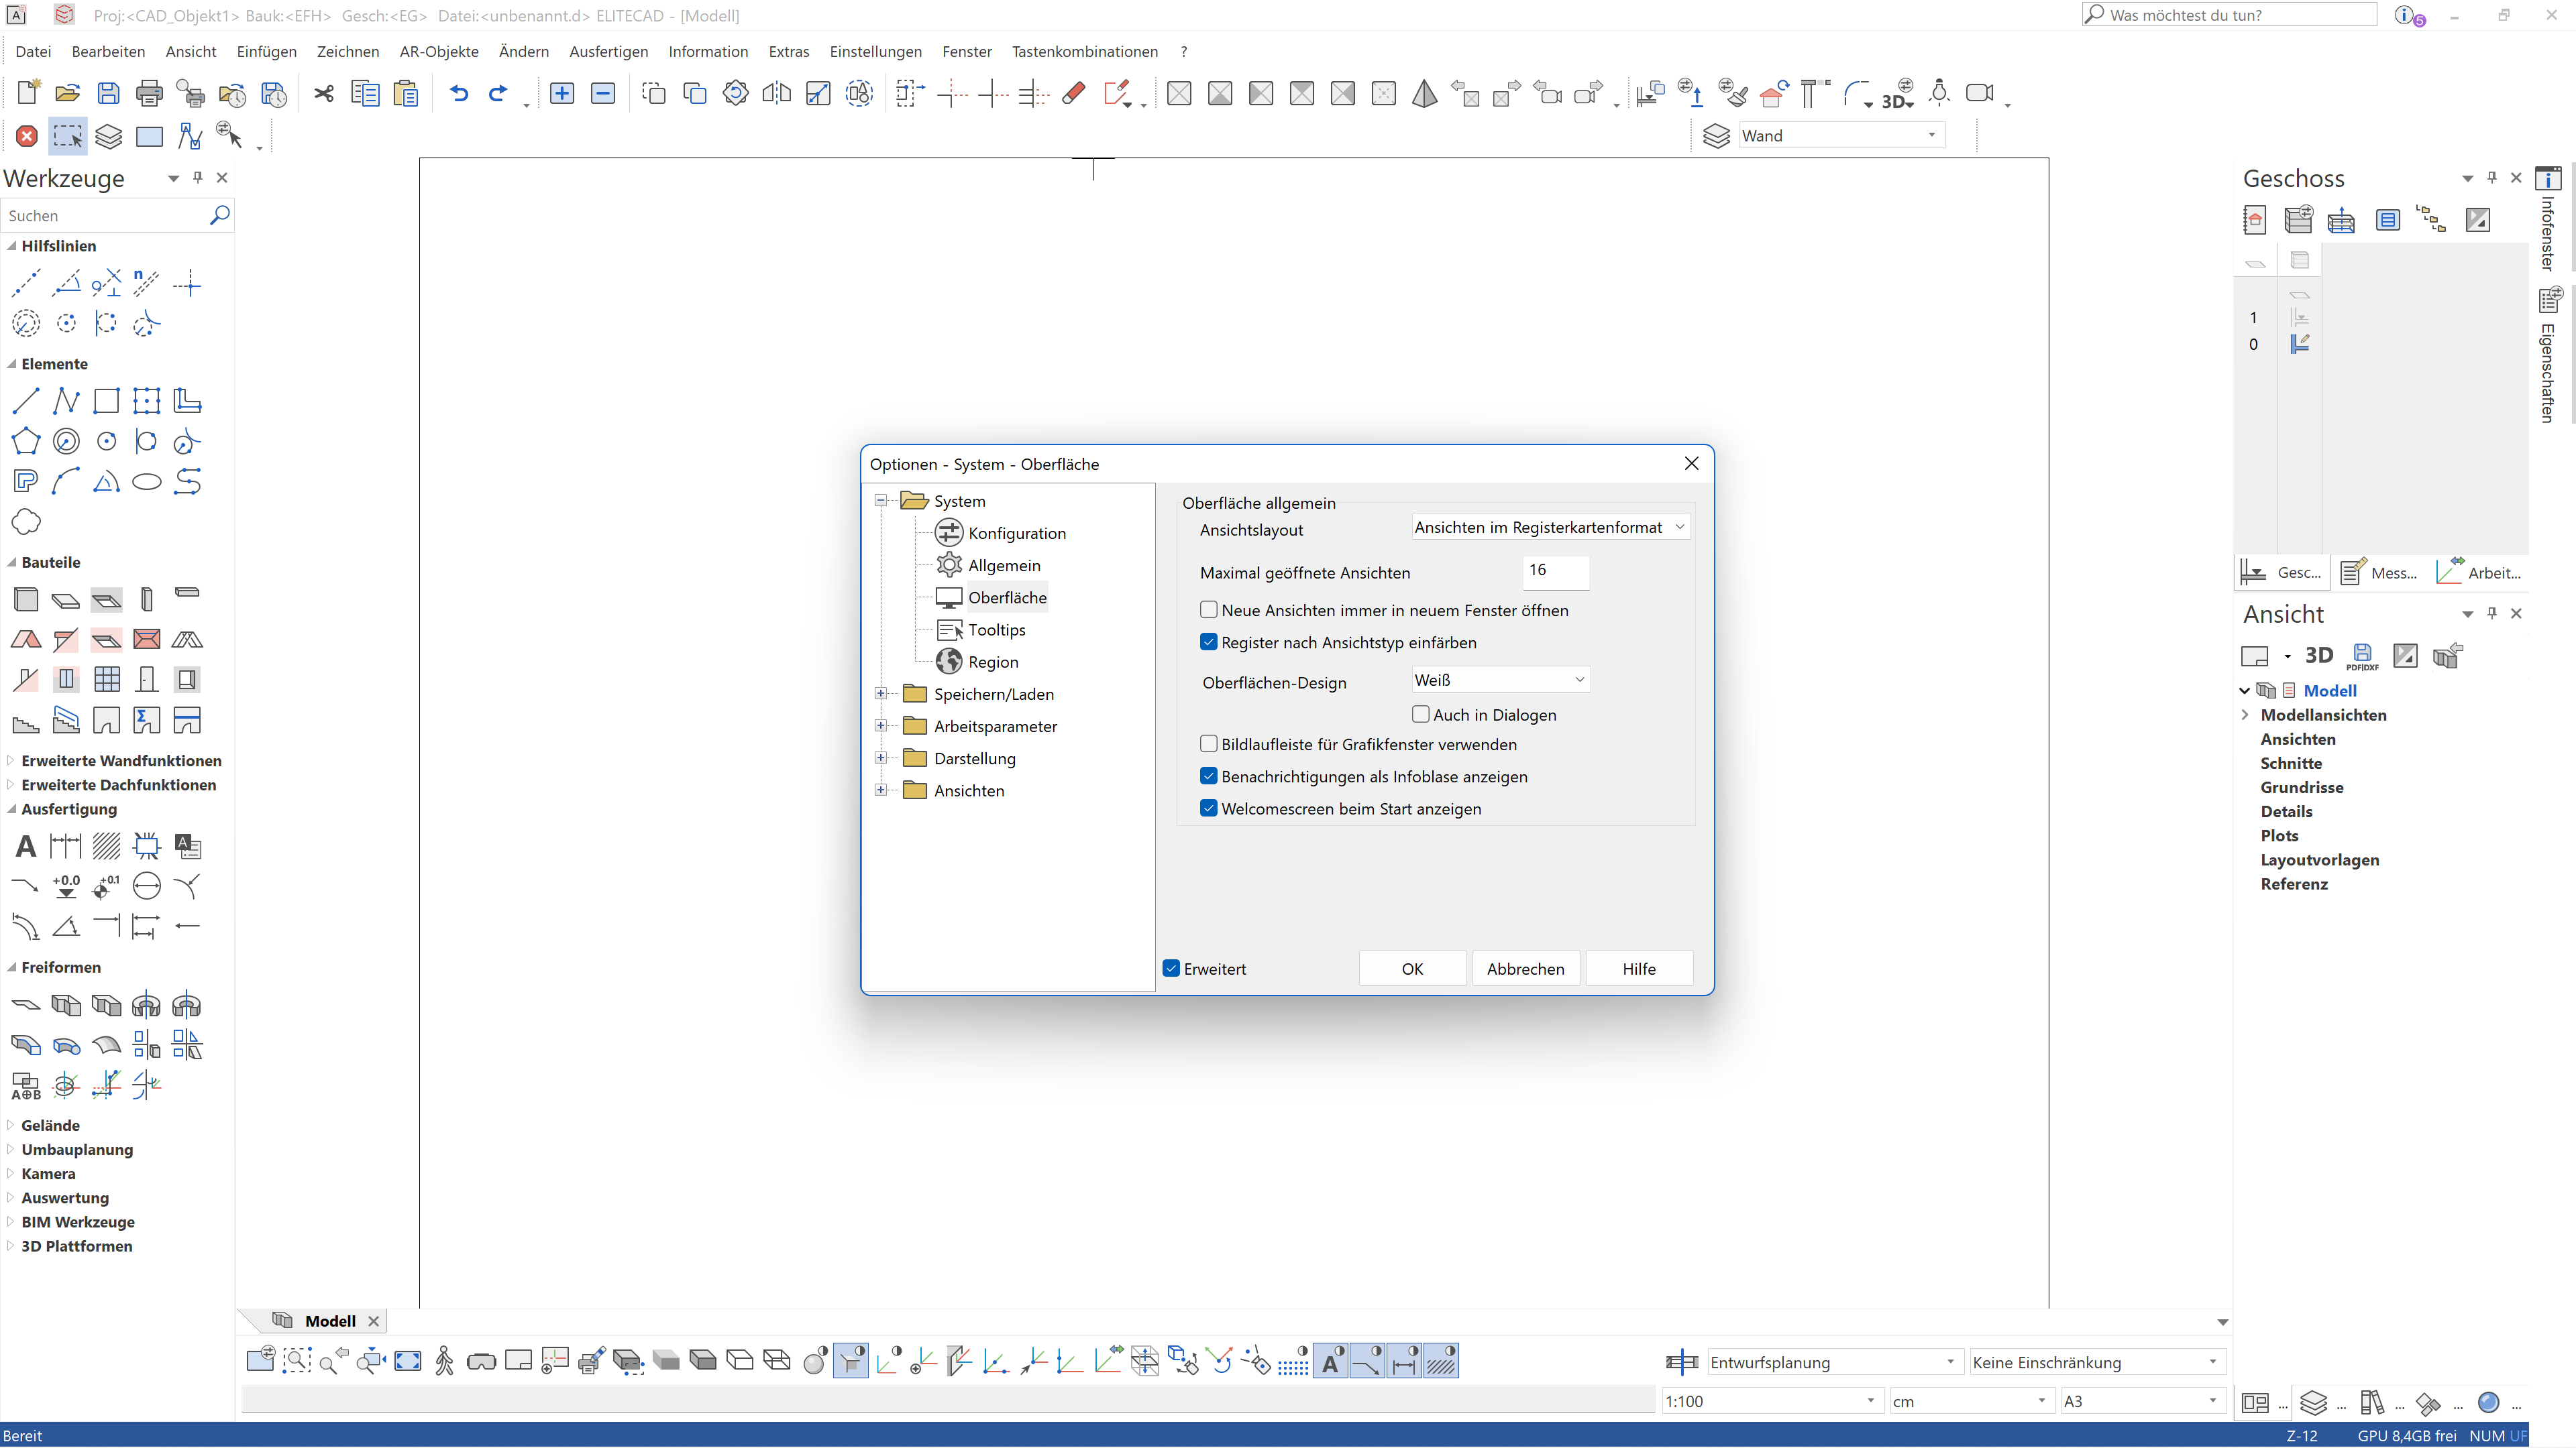
Task: Uncheck Welcomescreen beim Start anzeigen
Action: point(1209,808)
